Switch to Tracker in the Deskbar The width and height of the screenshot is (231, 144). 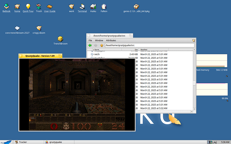coord(29,142)
